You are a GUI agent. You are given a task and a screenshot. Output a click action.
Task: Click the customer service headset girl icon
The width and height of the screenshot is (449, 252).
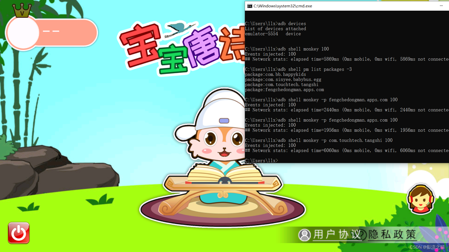click(420, 199)
